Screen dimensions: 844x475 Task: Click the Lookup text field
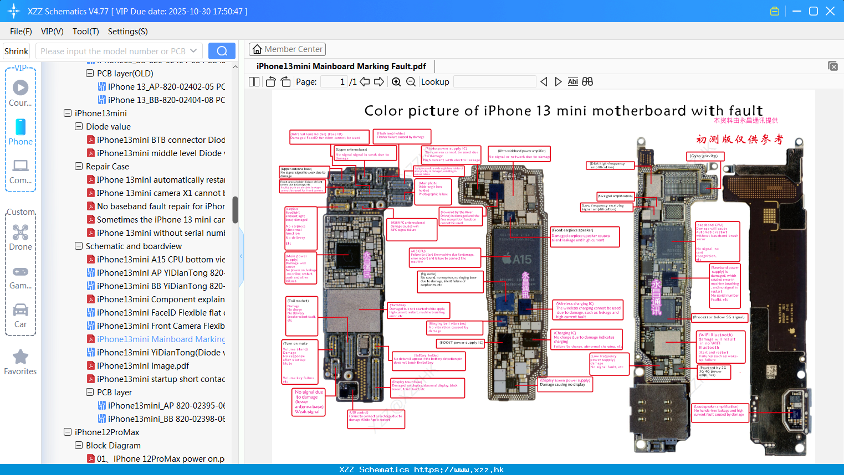click(x=494, y=81)
